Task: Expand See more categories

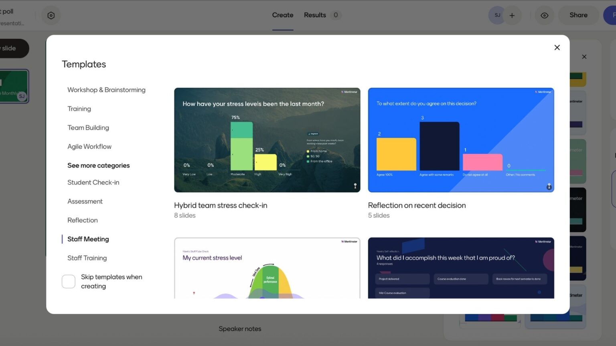Action: tap(98, 165)
